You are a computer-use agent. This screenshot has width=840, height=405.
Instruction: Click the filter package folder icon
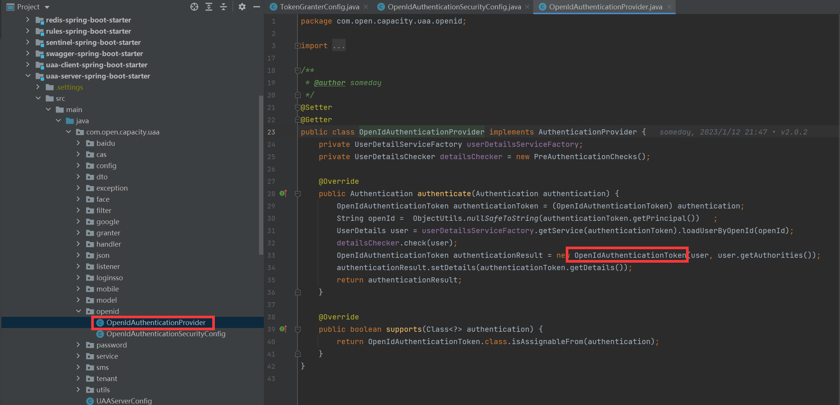point(90,210)
